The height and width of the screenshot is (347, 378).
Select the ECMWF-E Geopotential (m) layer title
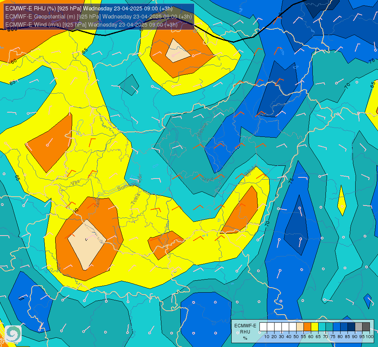98,17
